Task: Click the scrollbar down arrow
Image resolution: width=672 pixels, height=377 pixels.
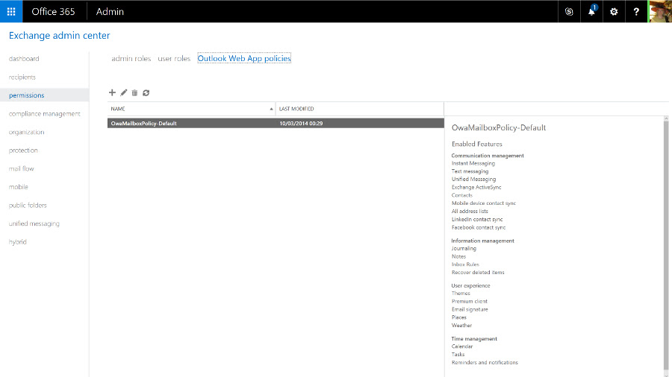Action: point(666,374)
